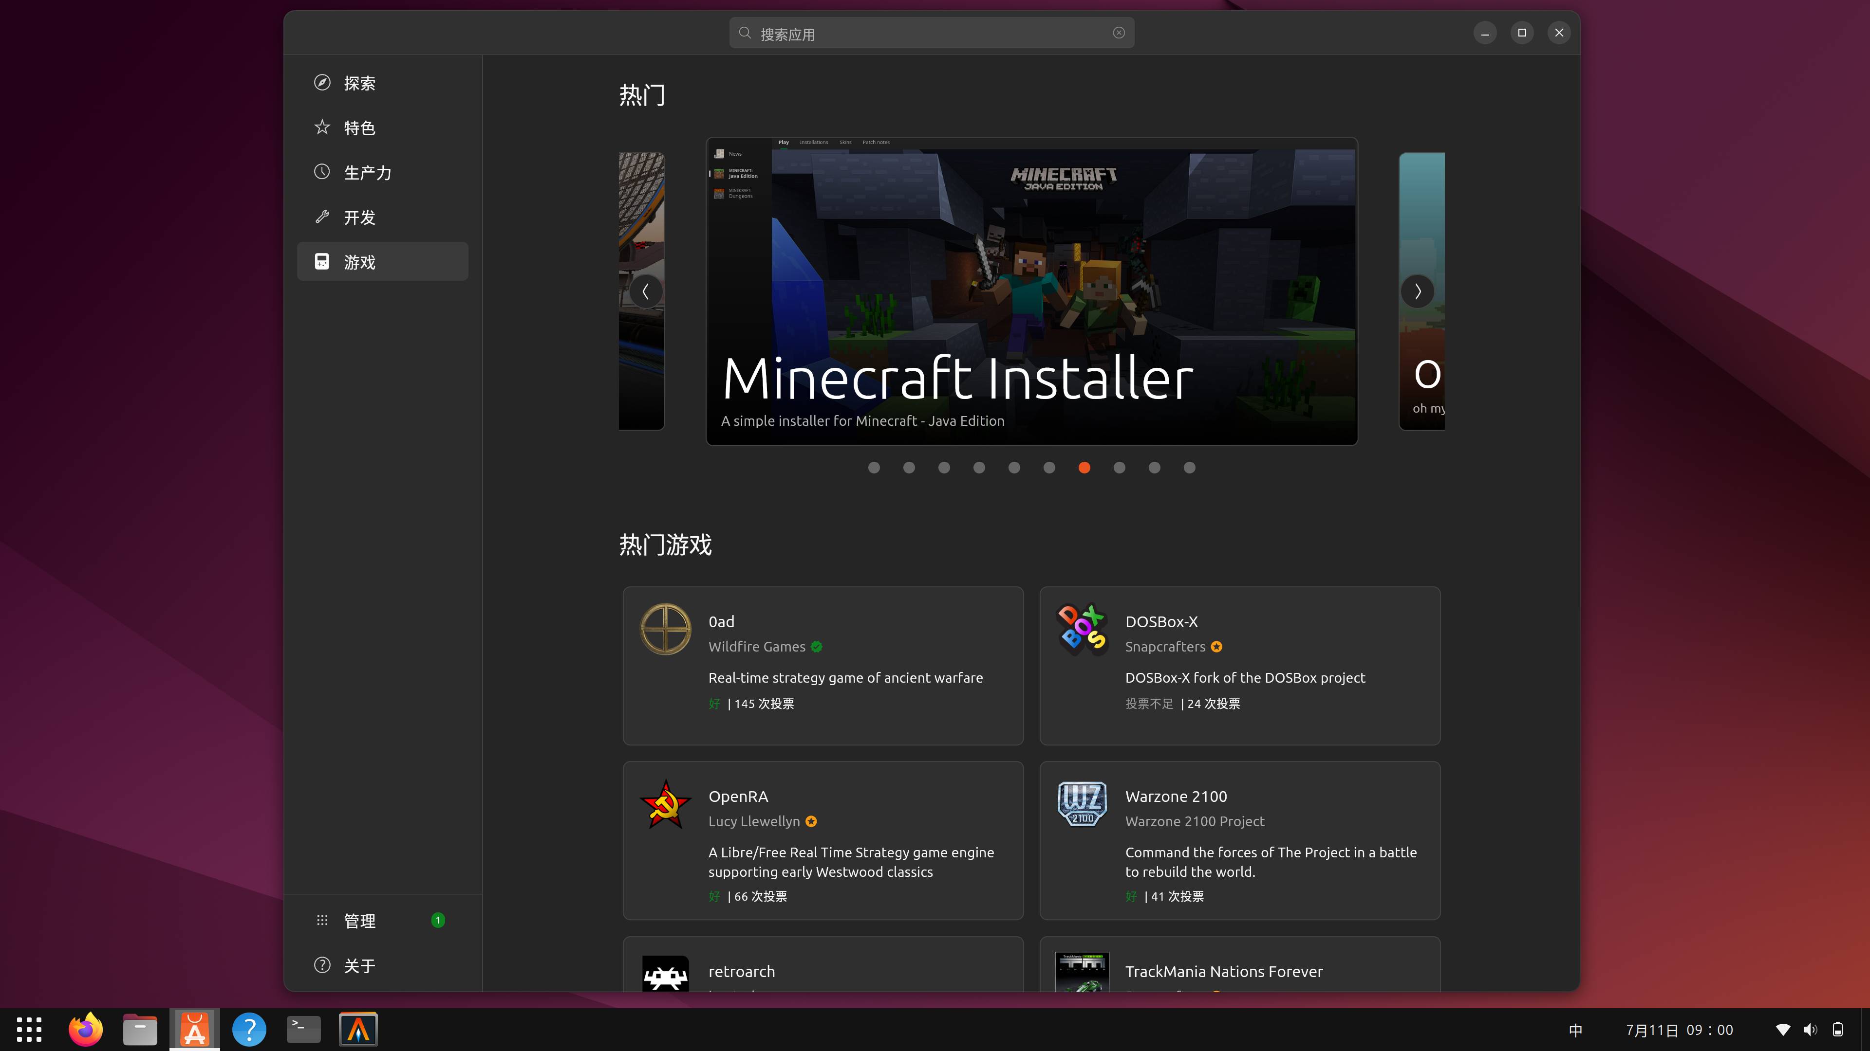Open the 关于 (About) page
Image resolution: width=1870 pixels, height=1051 pixels.
click(383, 965)
